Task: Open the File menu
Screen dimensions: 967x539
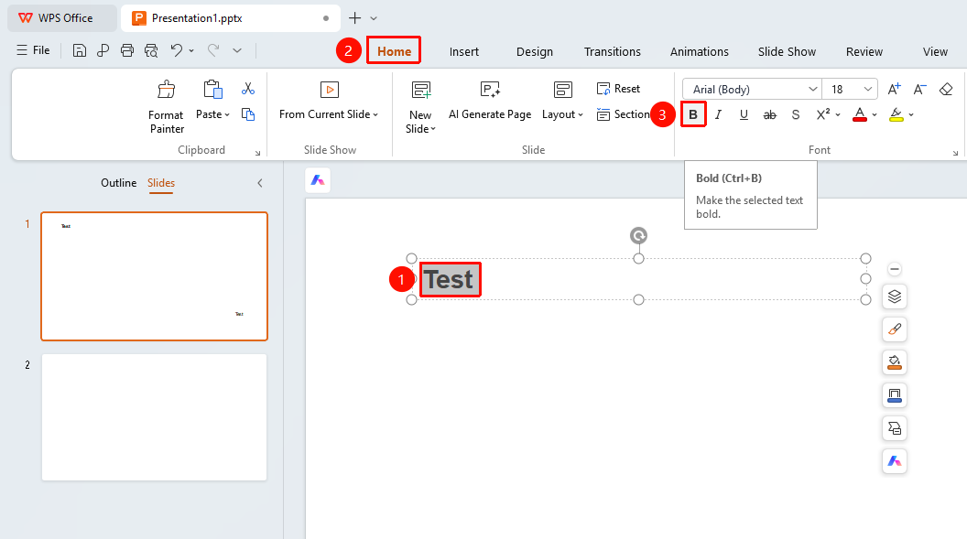Action: 33,50
